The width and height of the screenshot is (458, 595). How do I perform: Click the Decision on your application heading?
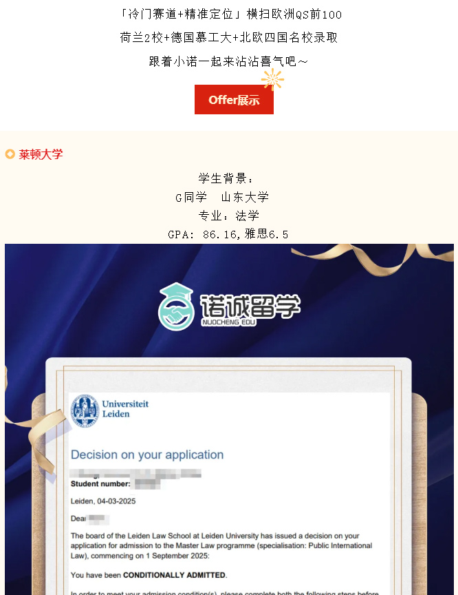[x=147, y=455]
